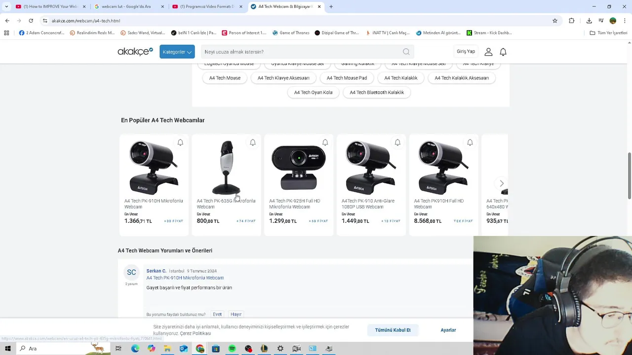632x355 pixels.
Task: Select the A4 Tech Klavye Aksesuarı chip
Action: (283, 78)
